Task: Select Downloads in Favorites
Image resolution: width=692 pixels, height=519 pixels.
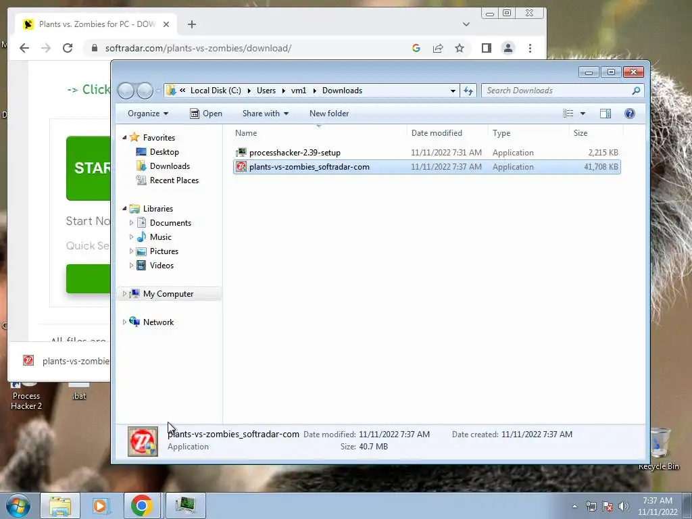Action: [170, 166]
